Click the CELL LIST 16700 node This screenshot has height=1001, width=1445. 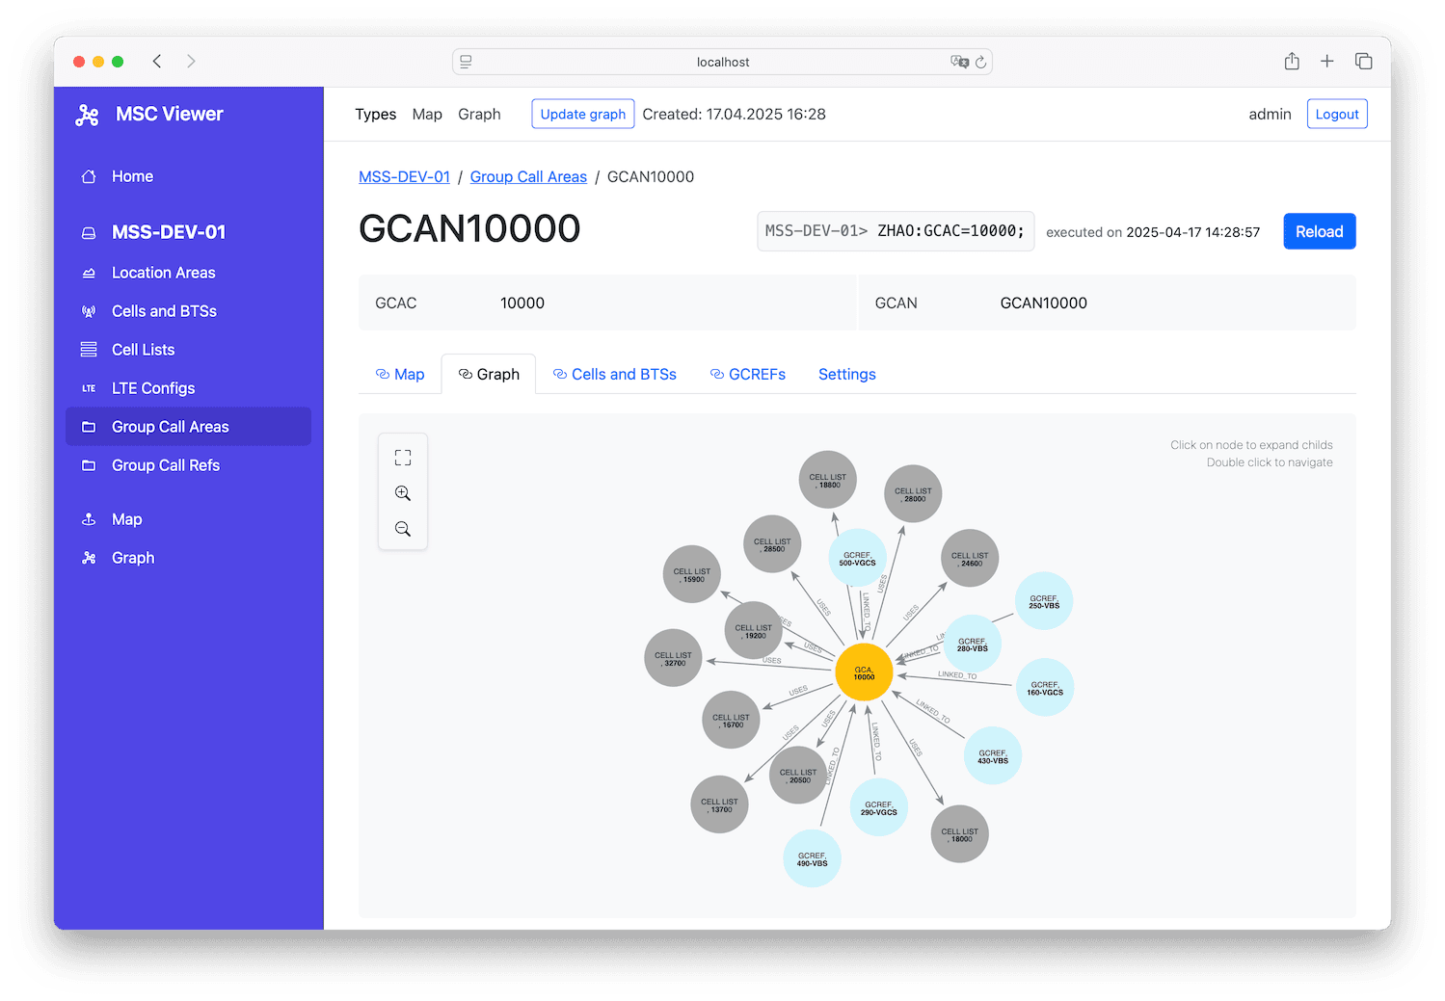click(731, 720)
